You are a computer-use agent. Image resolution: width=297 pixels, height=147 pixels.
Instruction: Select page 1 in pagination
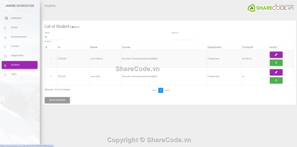[161, 90]
